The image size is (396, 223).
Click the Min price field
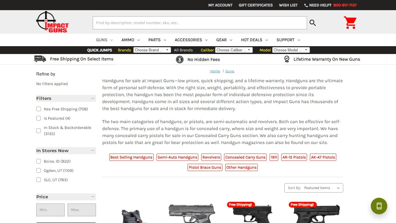(x=50, y=210)
